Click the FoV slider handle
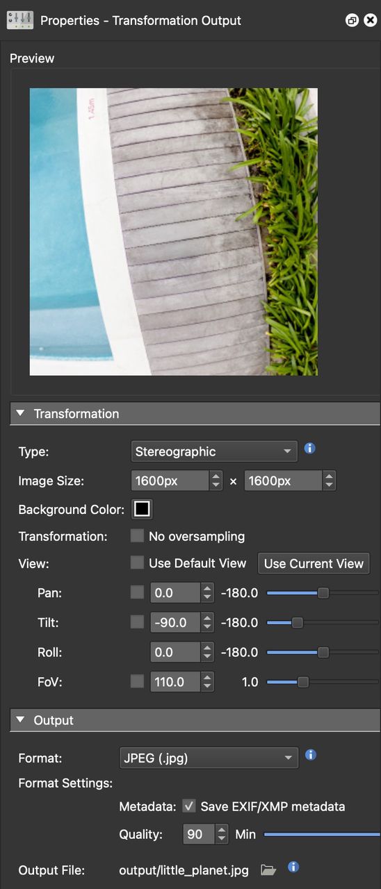 (303, 682)
